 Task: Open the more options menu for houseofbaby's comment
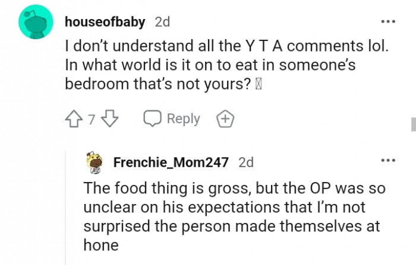(x=387, y=22)
